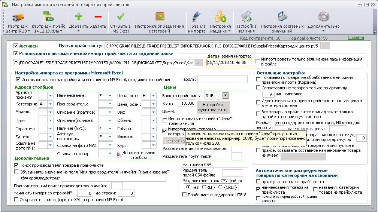This screenshot has height=212, width=378.
Task: Click the Принудительный поиск производителя в ячейке field
Action: pyautogui.click(x=117, y=185)
